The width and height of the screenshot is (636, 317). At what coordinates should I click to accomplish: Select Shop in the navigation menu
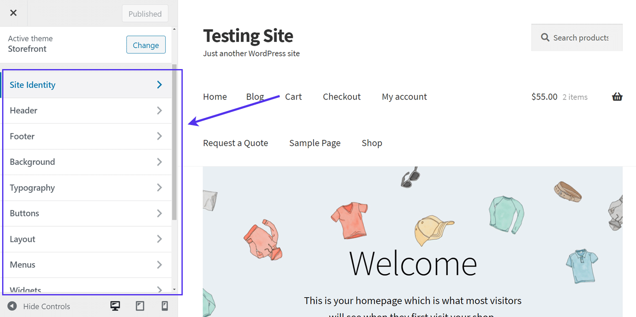pyautogui.click(x=371, y=143)
